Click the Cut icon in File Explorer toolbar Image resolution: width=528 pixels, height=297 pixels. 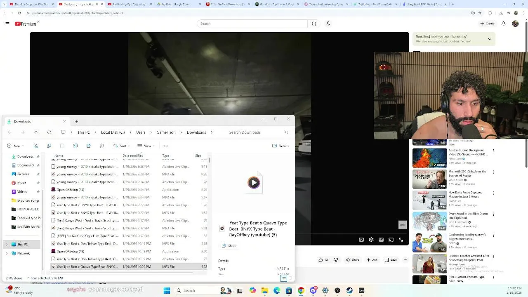(x=35, y=146)
